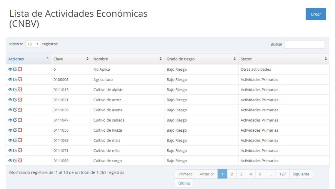Delete Cultivo de linaza record
335x189 pixels.
[x=20, y=130]
